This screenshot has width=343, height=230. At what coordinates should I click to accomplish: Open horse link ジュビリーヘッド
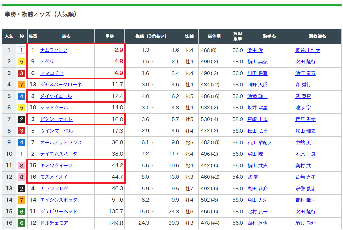click(59, 211)
